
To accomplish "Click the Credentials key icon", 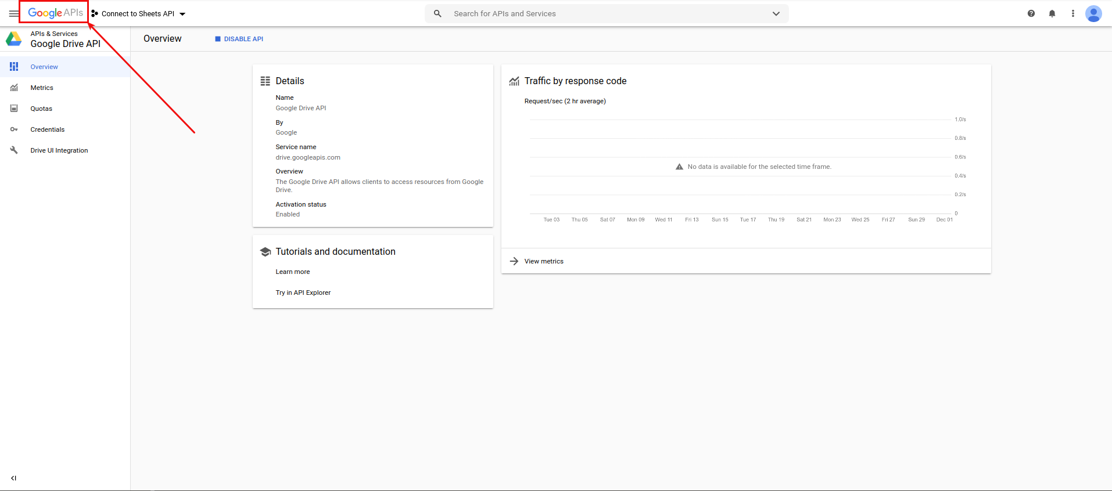I will click(14, 129).
